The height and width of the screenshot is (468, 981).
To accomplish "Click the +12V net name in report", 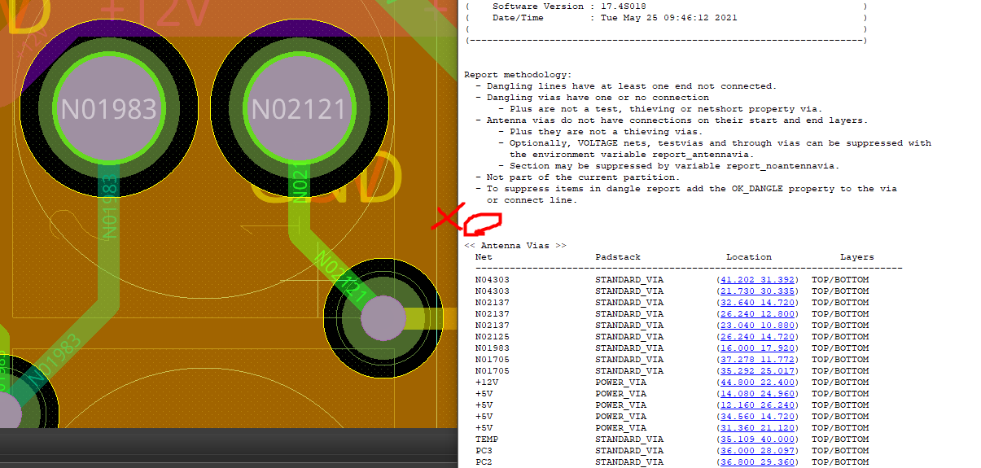I will (x=487, y=382).
